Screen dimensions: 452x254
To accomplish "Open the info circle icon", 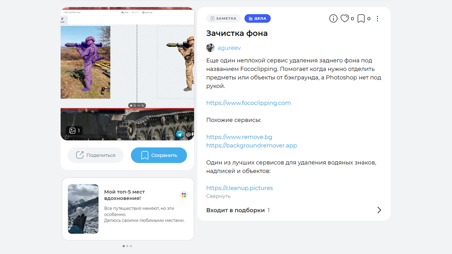I will click(333, 18).
